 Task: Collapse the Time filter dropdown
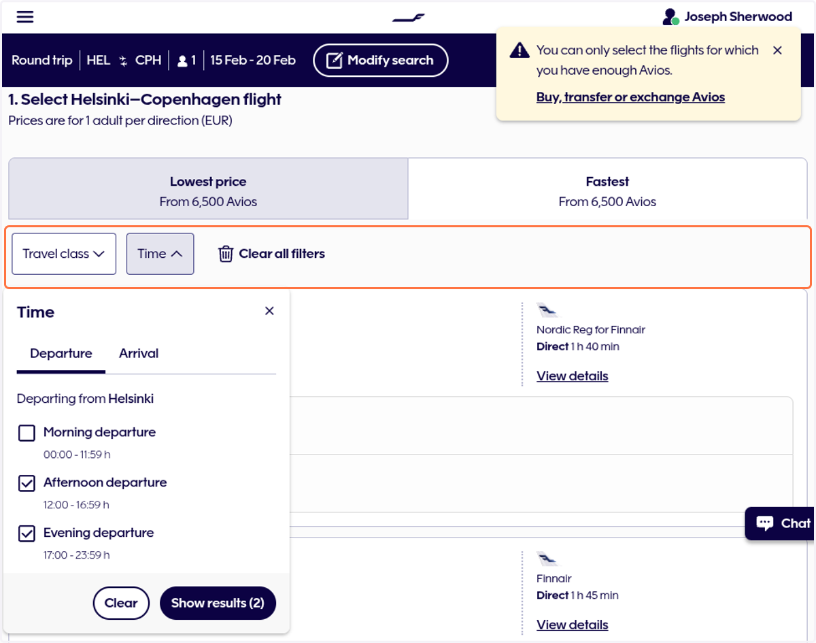pos(160,254)
